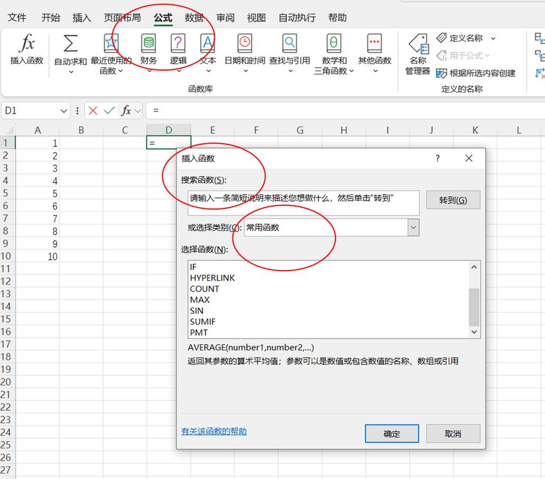Viewport: 545px width, 479px height.
Task: Click the 搜索函数 description input box
Action: coord(303,202)
